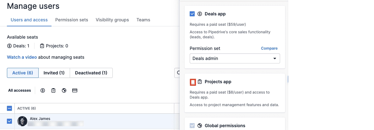Click the Projects app clipboard icon

pos(200,82)
